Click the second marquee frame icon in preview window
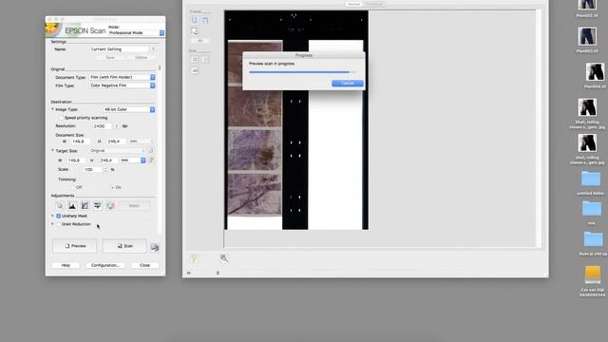This screenshot has height=342, width=608. [205, 20]
